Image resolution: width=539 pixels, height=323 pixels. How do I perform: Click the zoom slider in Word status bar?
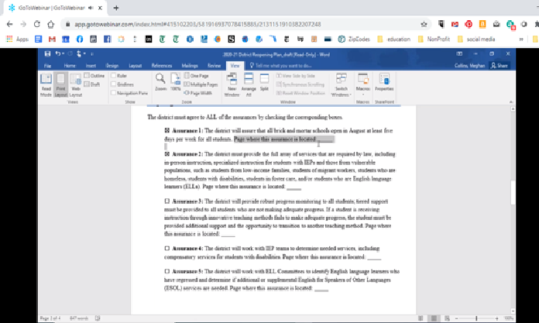[x=476, y=318]
